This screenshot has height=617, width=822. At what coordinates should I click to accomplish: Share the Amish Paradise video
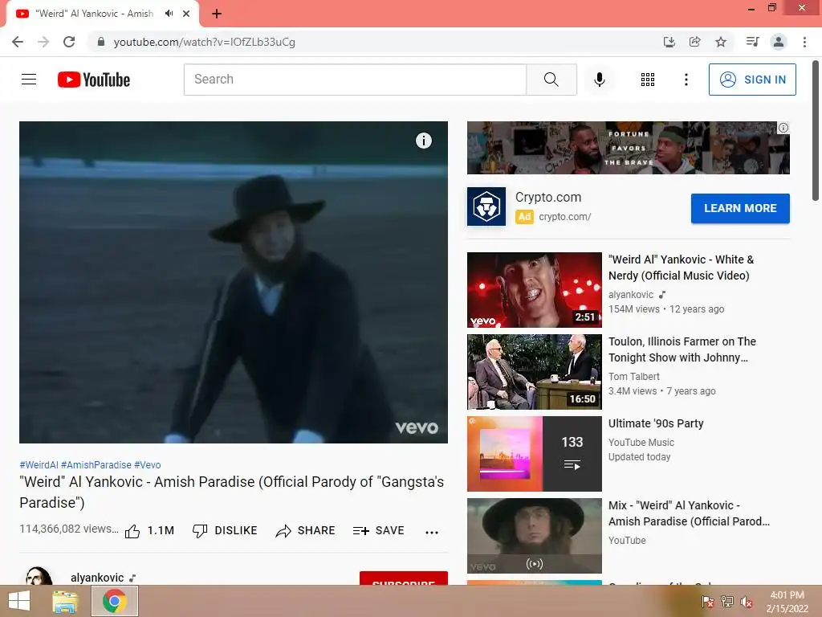pyautogui.click(x=305, y=531)
